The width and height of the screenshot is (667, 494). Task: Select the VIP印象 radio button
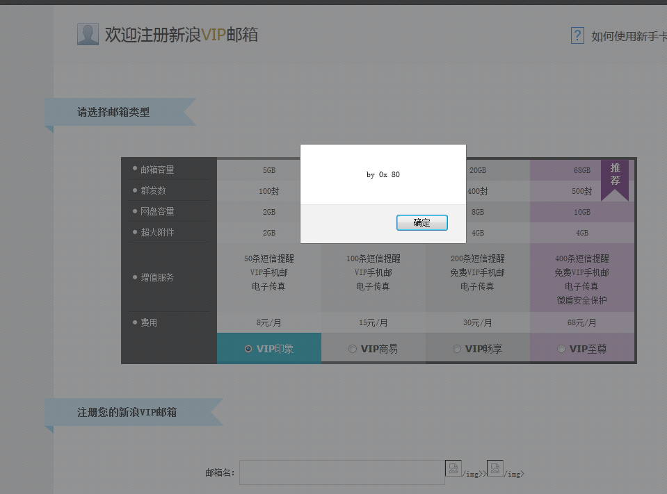248,349
